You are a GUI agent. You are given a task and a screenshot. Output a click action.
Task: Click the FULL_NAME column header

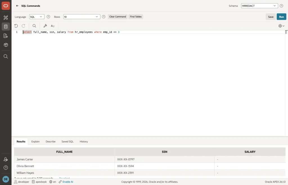64,152
